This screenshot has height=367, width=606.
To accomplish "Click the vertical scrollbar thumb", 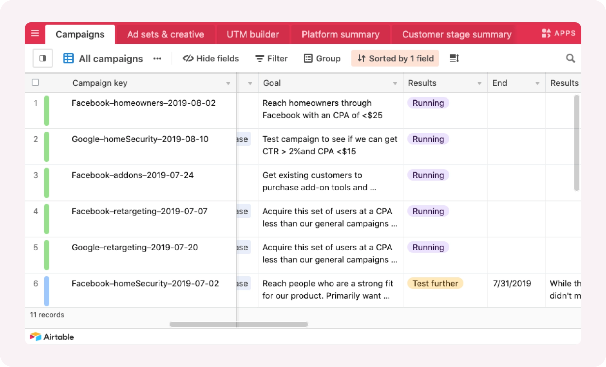I will (x=576, y=143).
